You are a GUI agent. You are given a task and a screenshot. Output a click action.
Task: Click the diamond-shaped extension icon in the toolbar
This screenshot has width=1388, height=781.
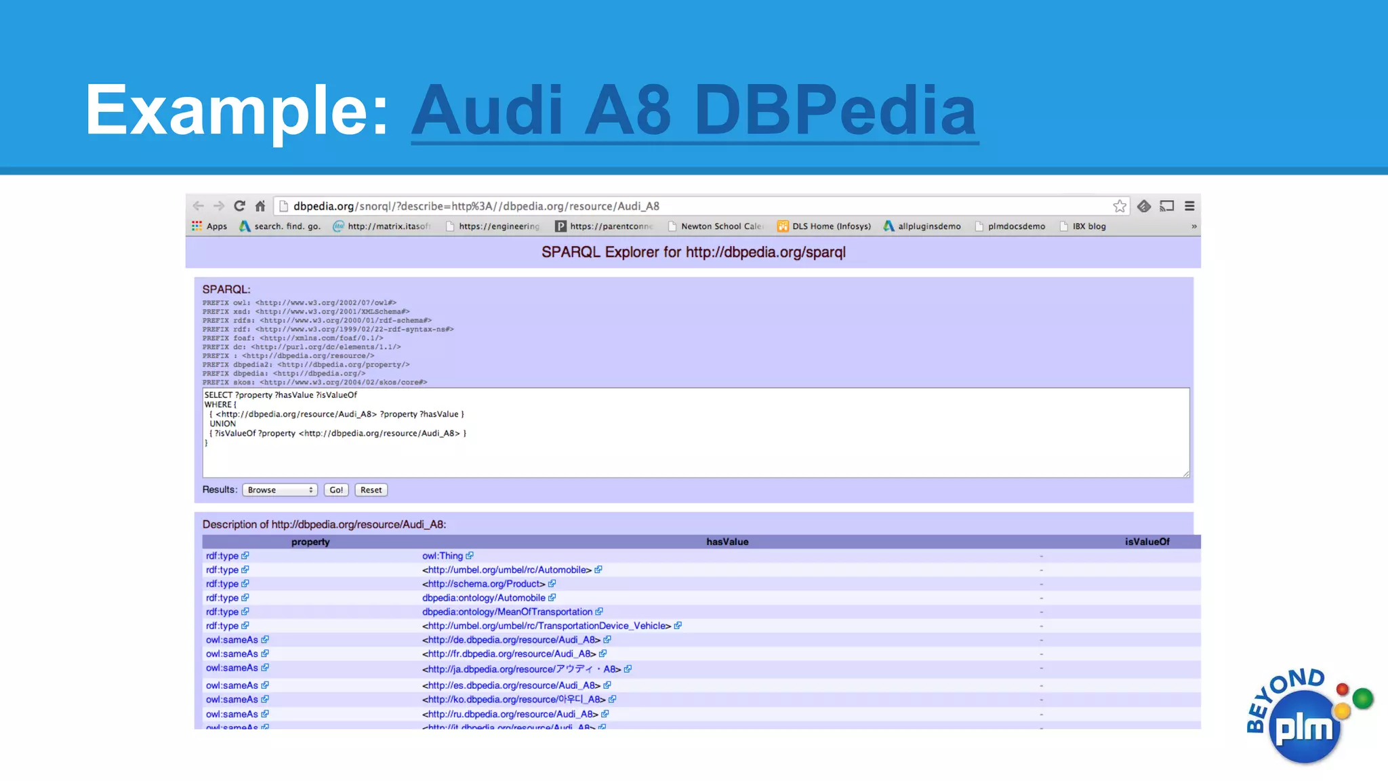(x=1144, y=206)
